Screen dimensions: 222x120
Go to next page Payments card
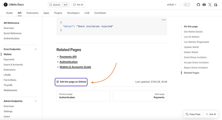coord(140,96)
